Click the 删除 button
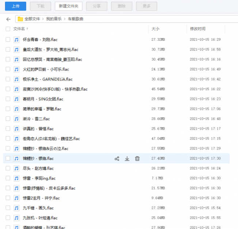Image resolution: width=238 pixels, height=229 pixels. pyautogui.click(x=122, y=6)
